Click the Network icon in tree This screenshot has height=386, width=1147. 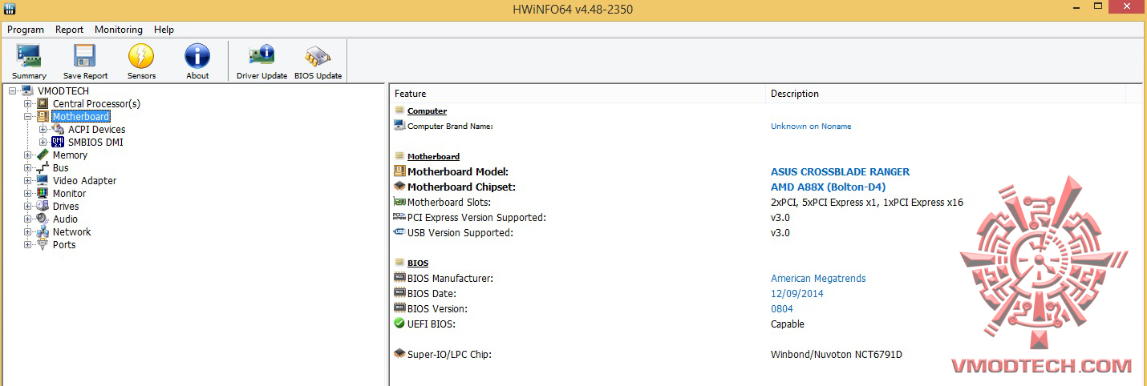click(x=43, y=231)
